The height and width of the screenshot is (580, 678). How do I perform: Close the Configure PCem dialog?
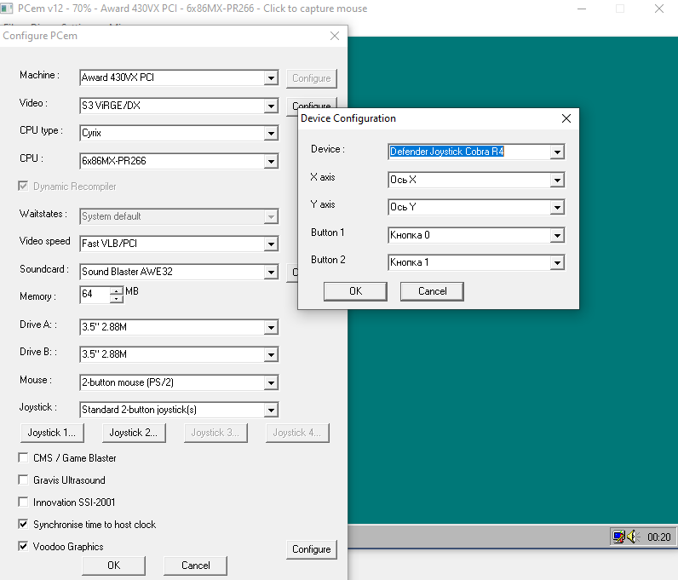[x=335, y=36]
